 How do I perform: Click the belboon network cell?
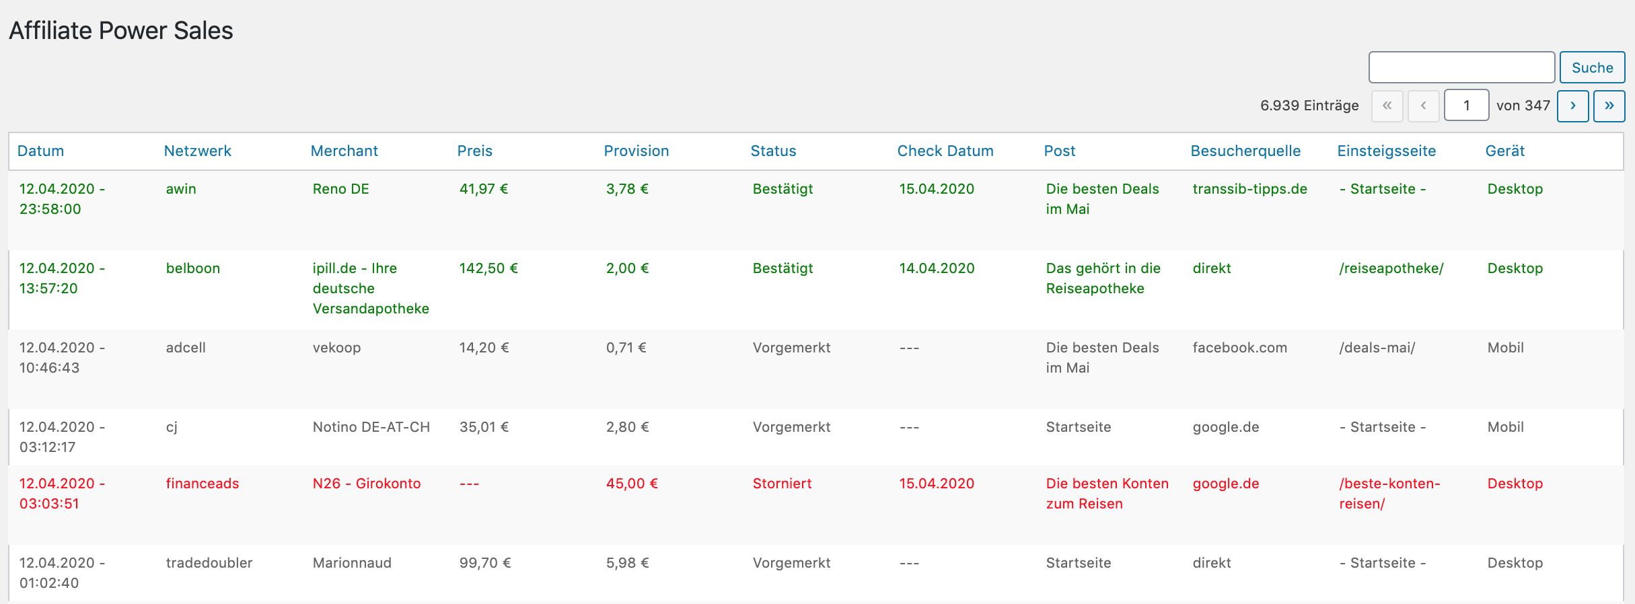[193, 268]
